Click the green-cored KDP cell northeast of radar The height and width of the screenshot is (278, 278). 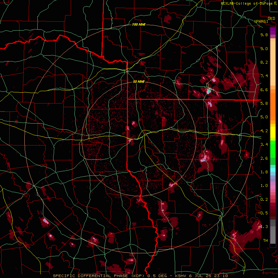pos(209,91)
